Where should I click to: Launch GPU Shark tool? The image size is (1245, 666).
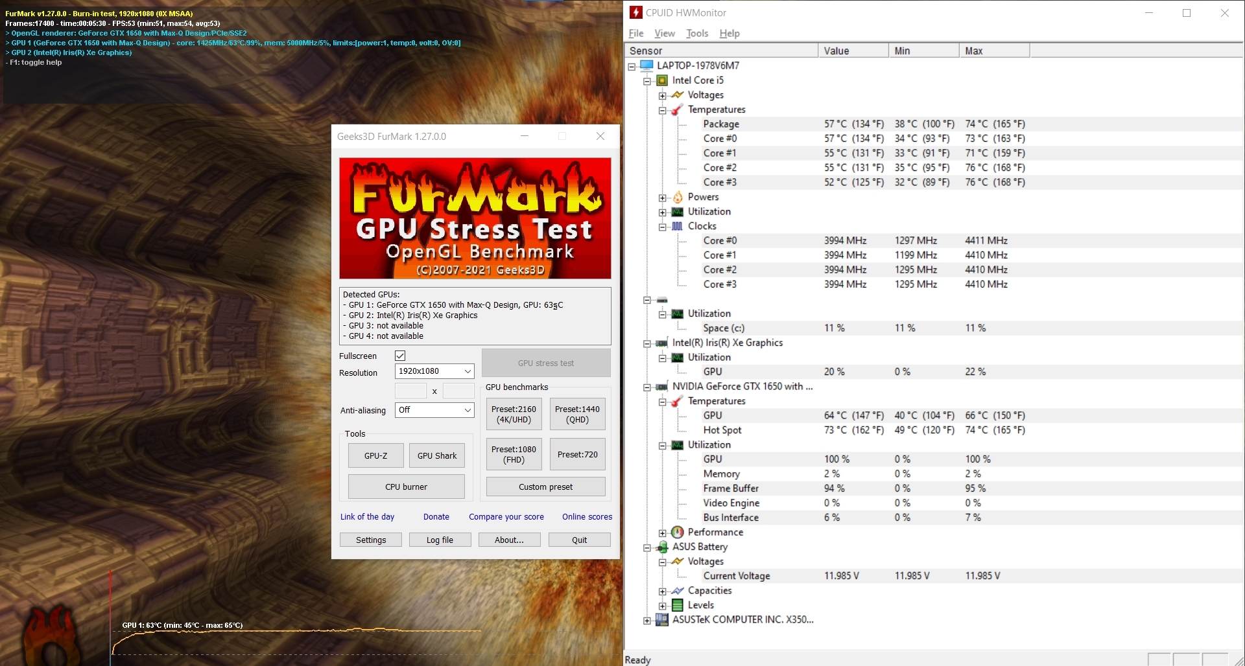click(437, 455)
